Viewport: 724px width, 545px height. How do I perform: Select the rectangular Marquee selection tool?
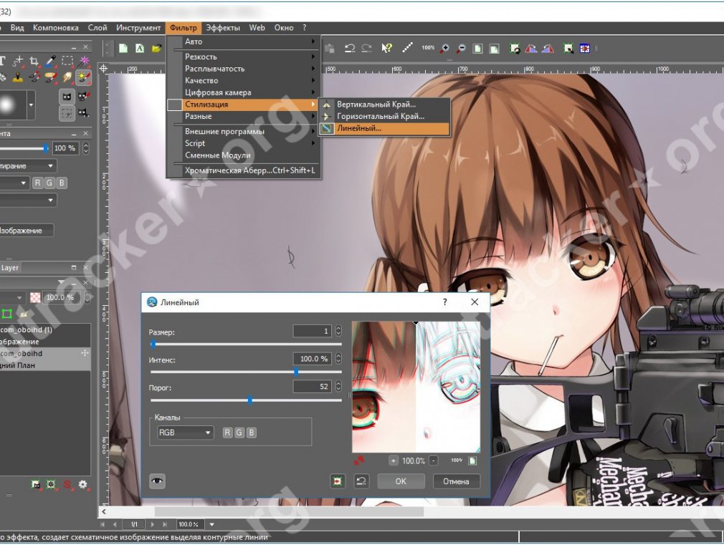coord(67,61)
